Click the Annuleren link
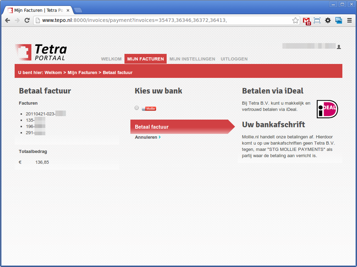Viewport: 357px width, 267px height. (x=146, y=137)
